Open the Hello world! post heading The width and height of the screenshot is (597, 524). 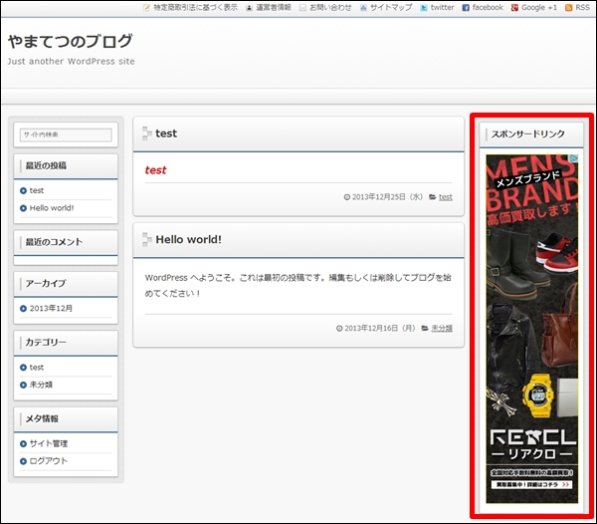[x=188, y=240]
